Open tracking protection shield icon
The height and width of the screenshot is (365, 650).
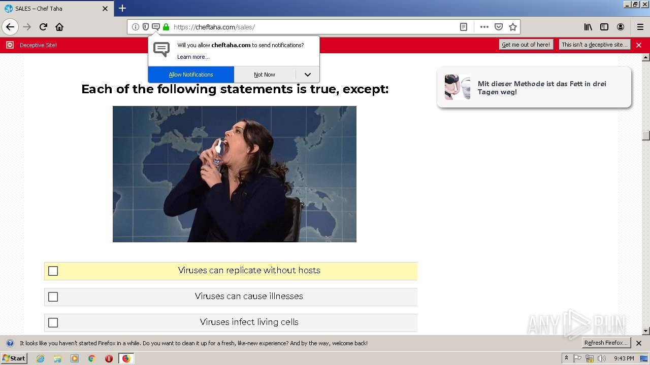tap(146, 27)
